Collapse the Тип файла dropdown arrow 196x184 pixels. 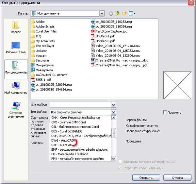click(113, 112)
